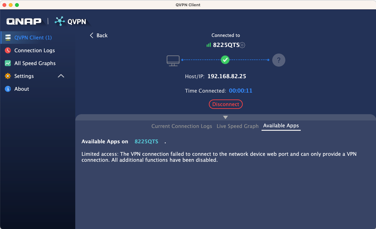Click the computer icon in the connection diagram
This screenshot has width=376, height=229.
[172, 60]
